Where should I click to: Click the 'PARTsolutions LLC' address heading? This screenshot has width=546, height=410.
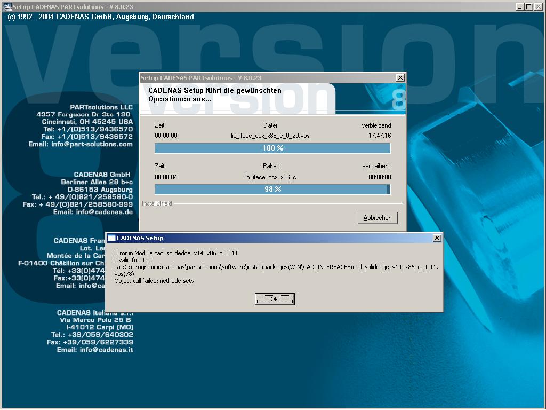coord(101,107)
